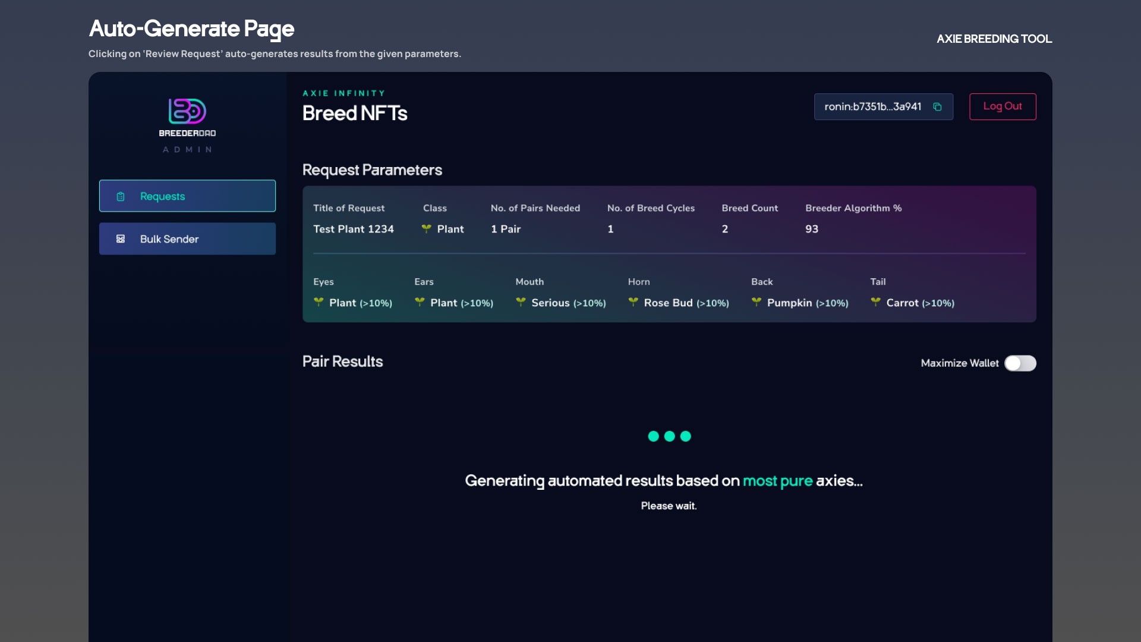Viewport: 1141px width, 642px height.
Task: Click the 'AXIE BREEDING TOOL' header text
Action: [x=994, y=39]
